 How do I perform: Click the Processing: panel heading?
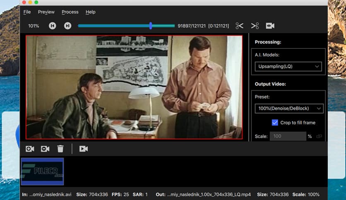(x=268, y=42)
